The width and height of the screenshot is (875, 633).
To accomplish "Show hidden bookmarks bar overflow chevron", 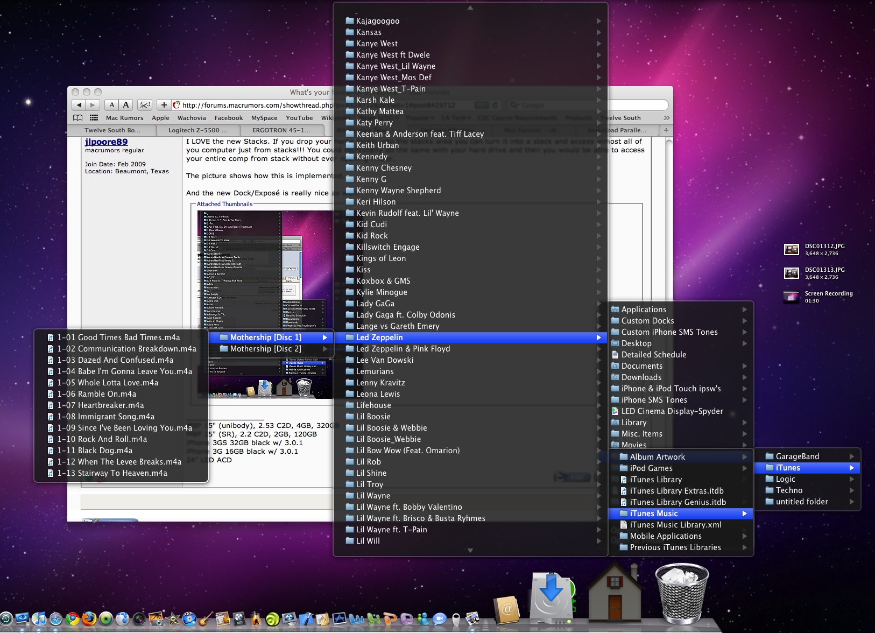I will (x=666, y=118).
